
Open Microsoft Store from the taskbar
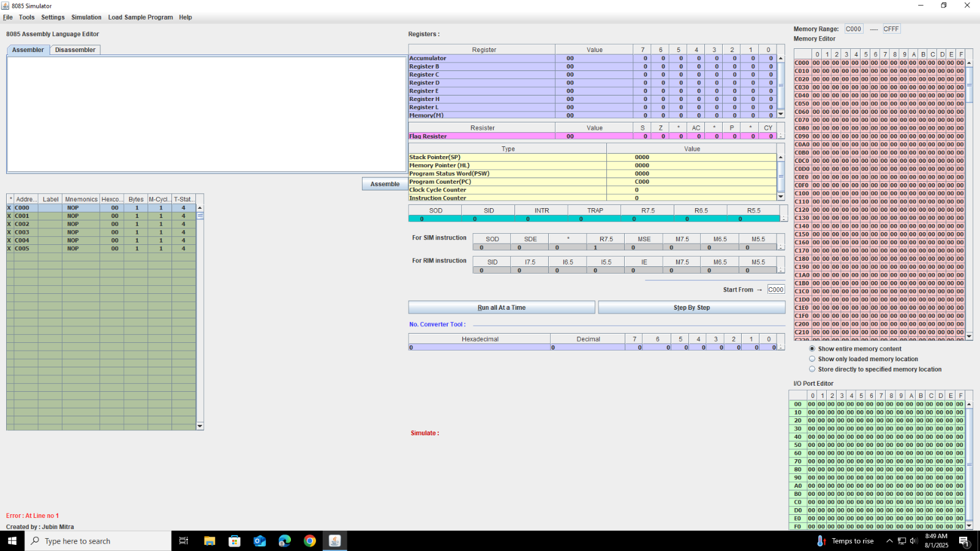[x=235, y=541]
